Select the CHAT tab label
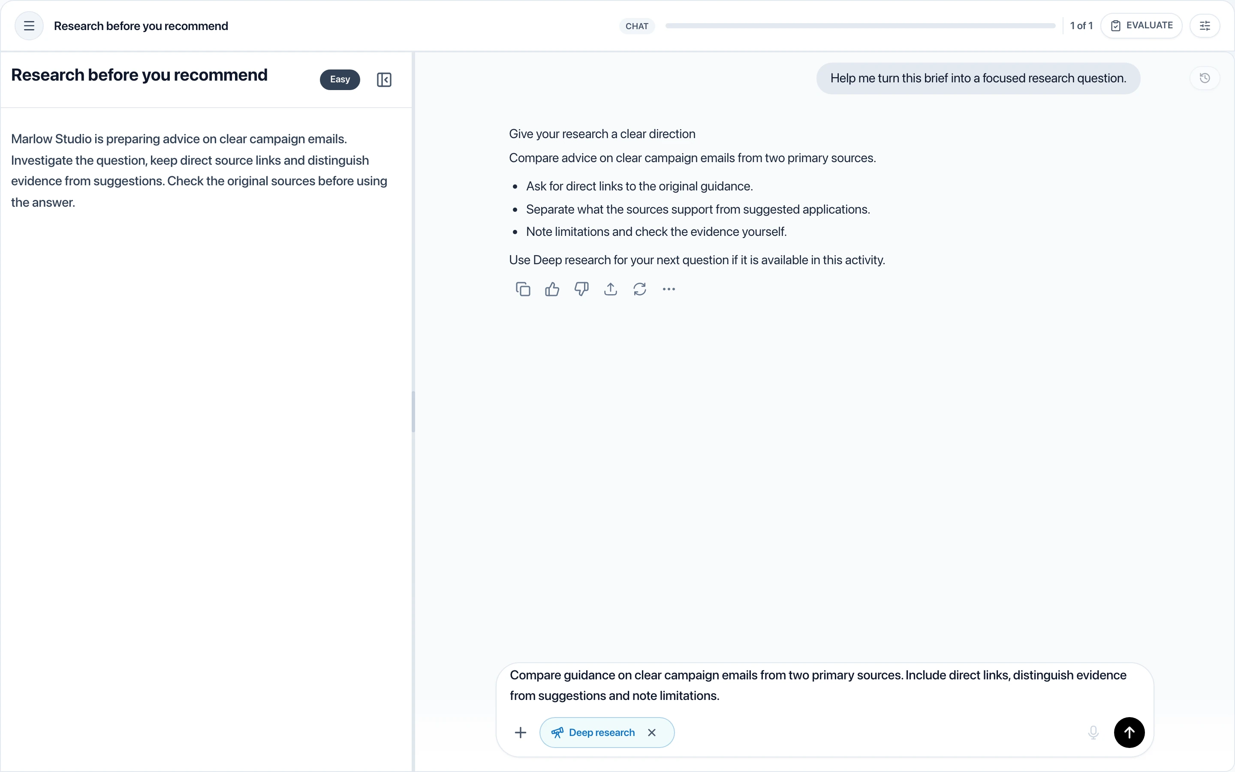Screen dimensions: 1235x772 (x=636, y=26)
